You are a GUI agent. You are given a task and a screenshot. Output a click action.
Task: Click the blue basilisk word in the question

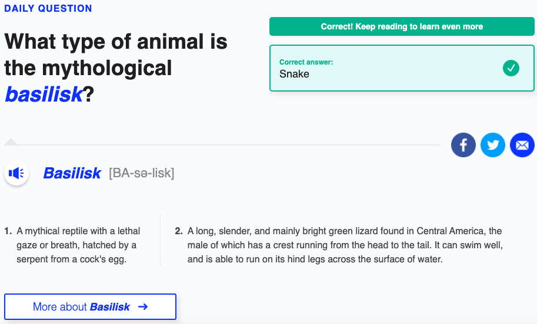pyautogui.click(x=44, y=94)
